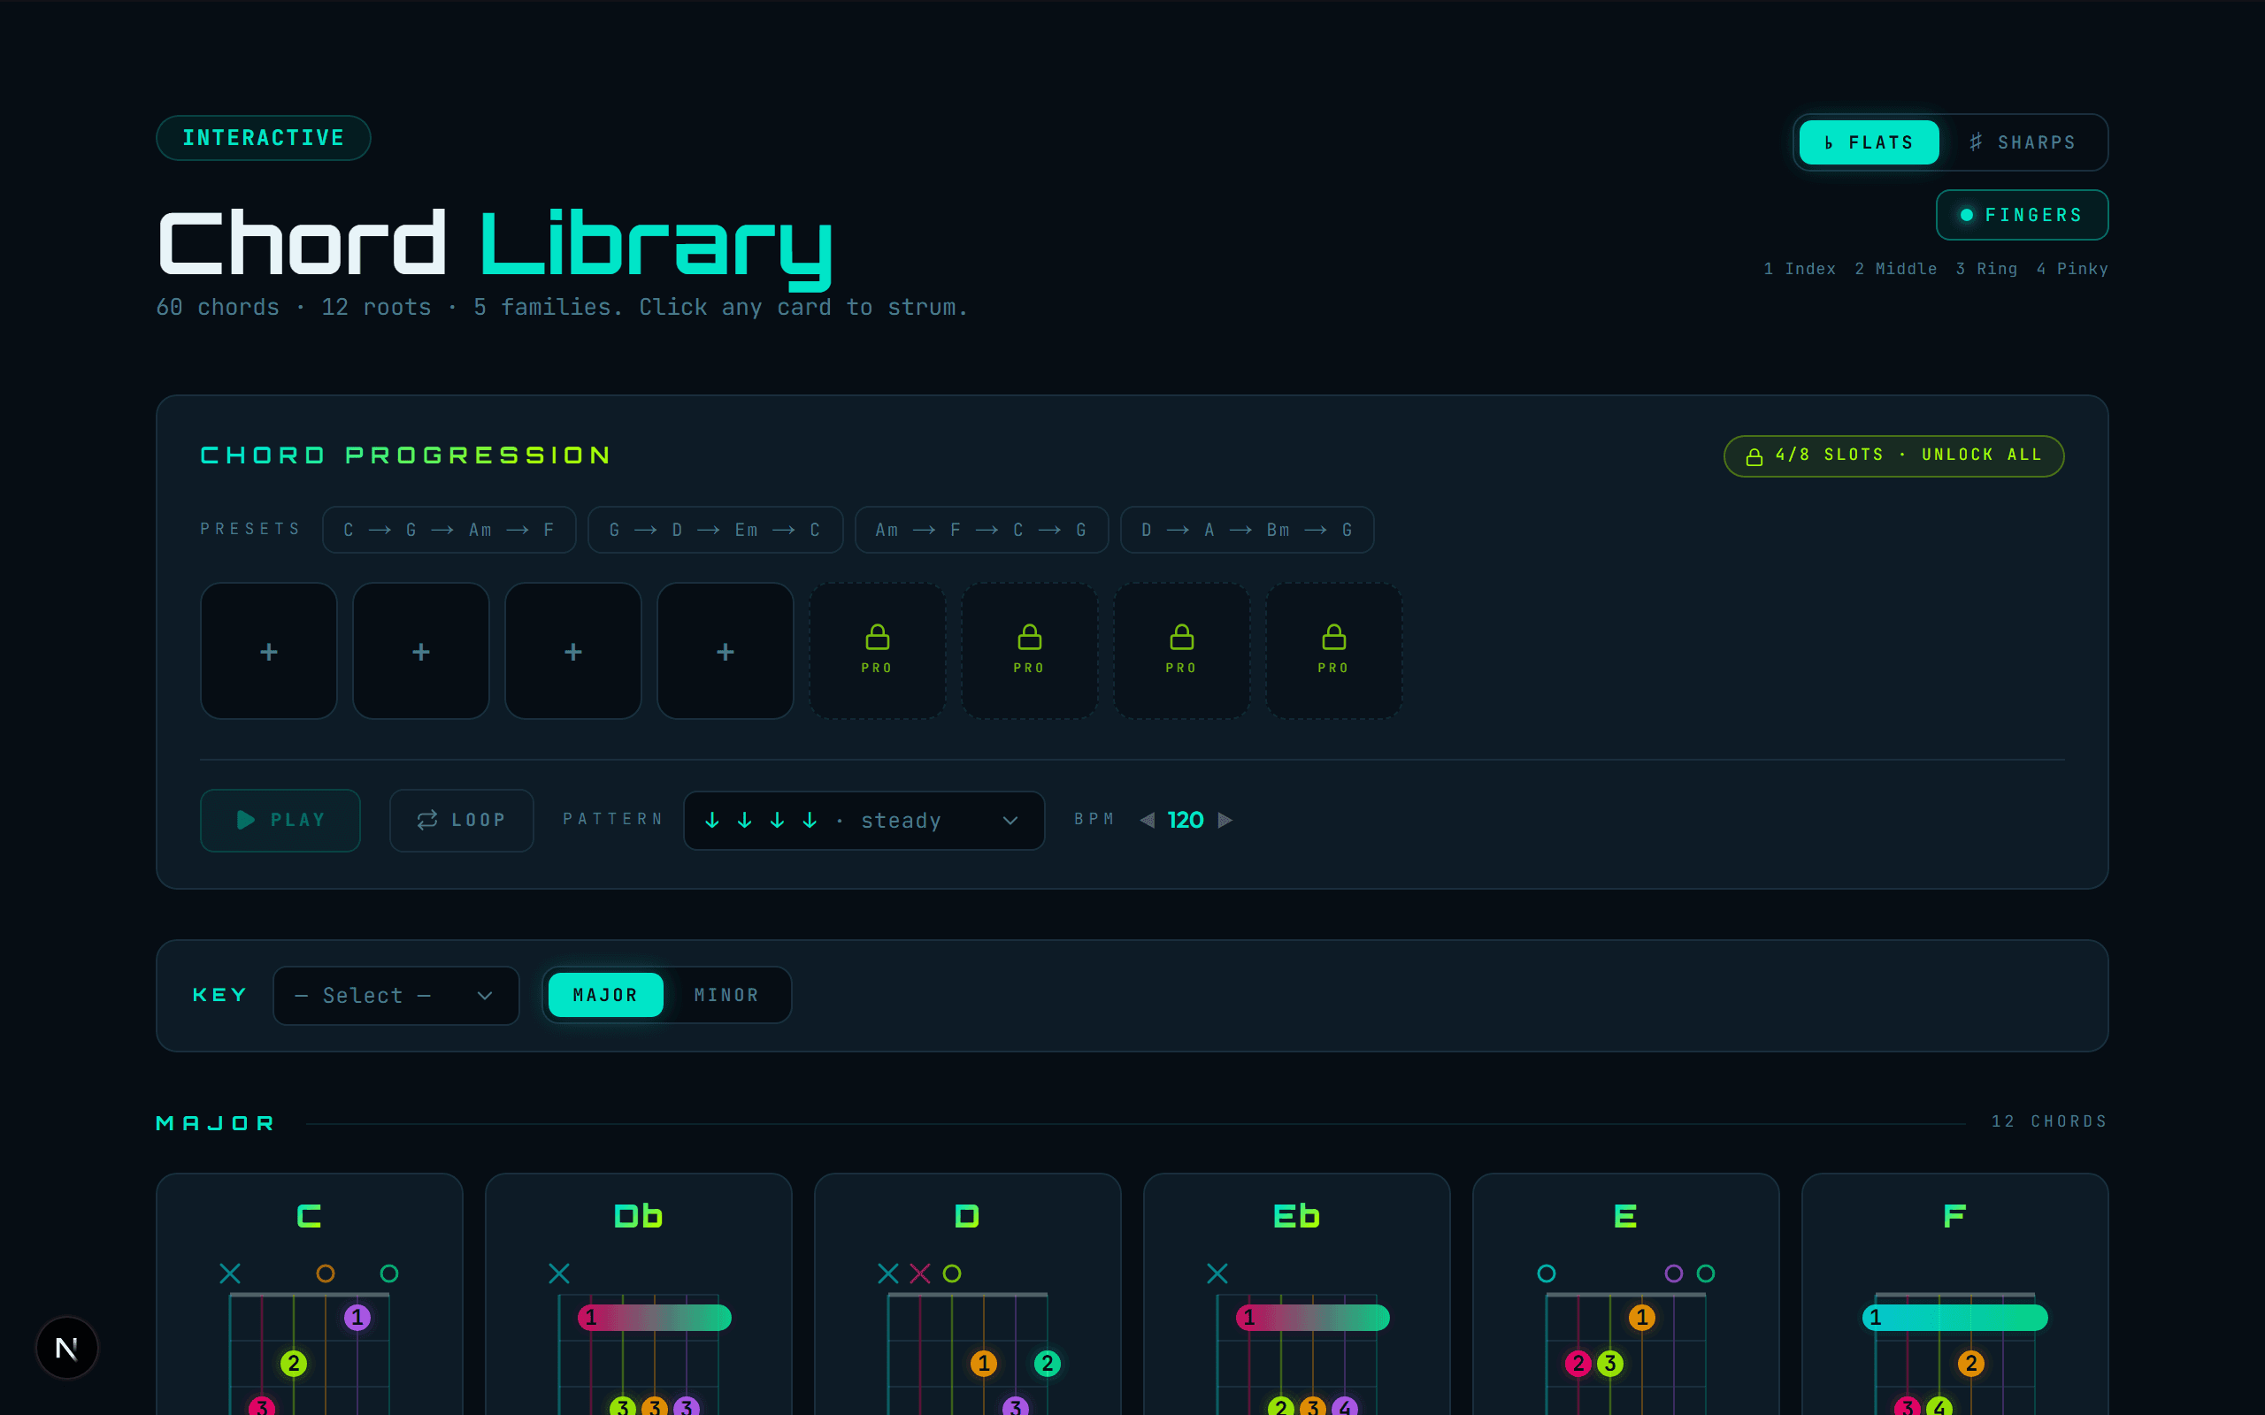Toggle Loop playback

tap(462, 820)
